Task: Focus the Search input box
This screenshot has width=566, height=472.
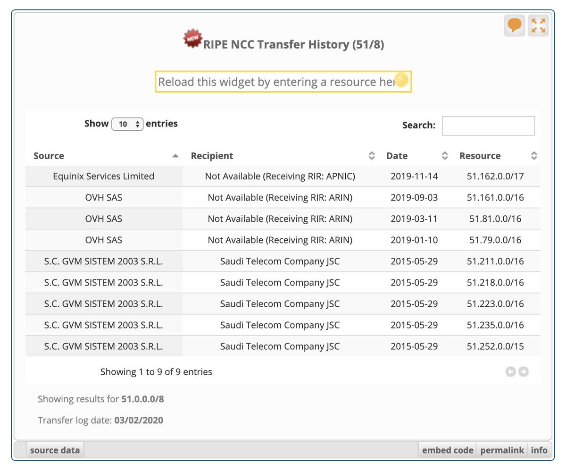Action: [x=488, y=126]
